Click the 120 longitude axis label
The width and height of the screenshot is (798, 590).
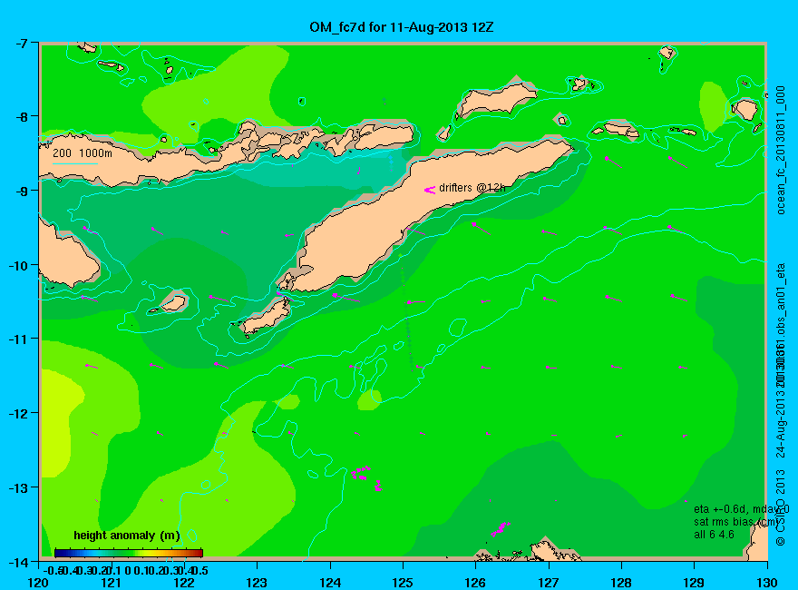coord(39,583)
